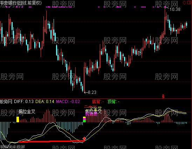Click the red diamond icon in the chart corner
Viewport: 192px width, 149px height.
[x=184, y=3]
